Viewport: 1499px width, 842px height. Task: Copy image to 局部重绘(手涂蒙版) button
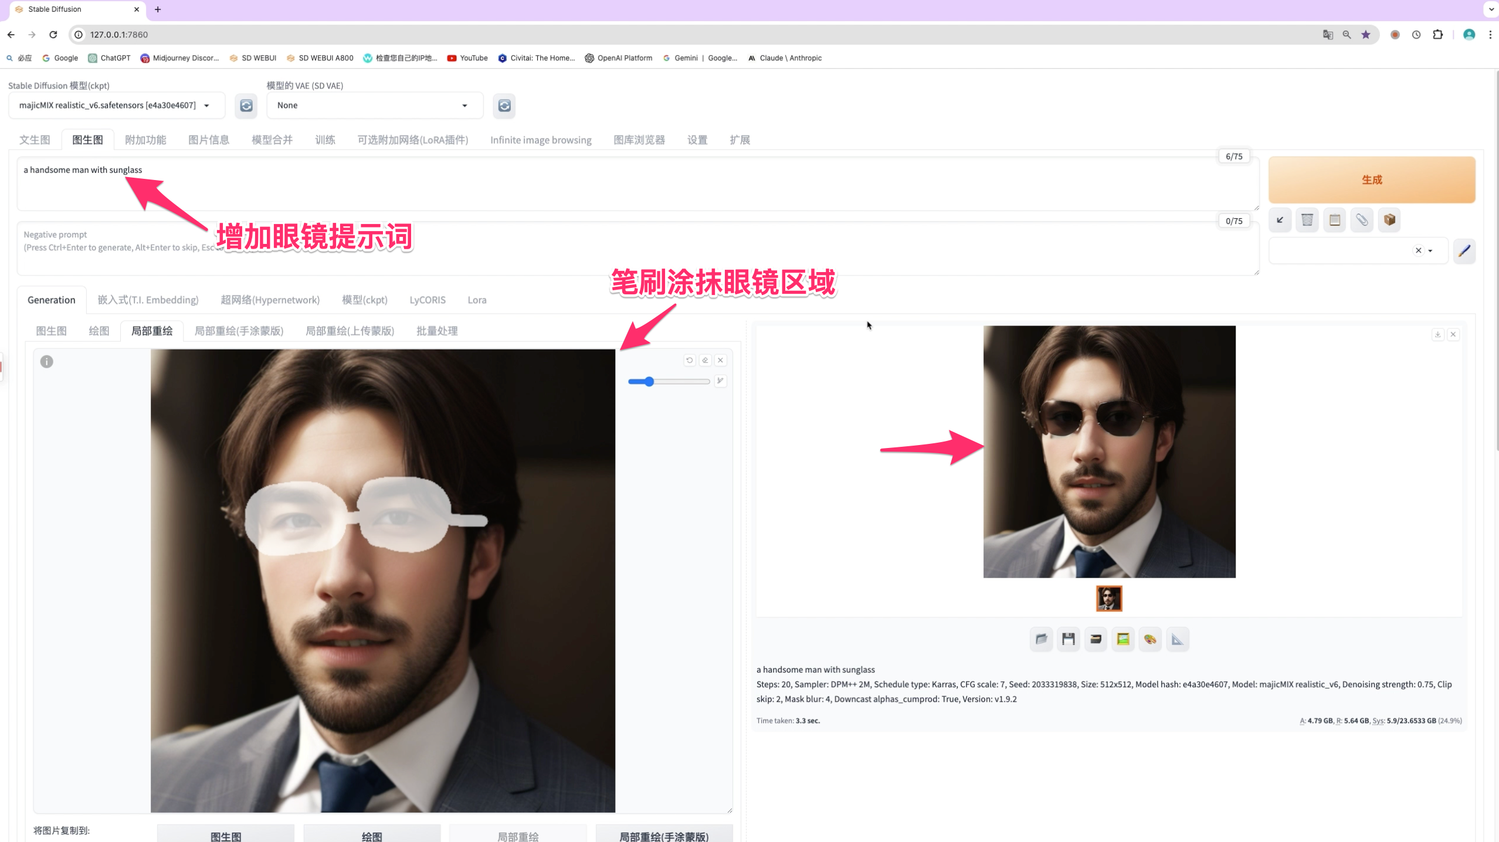pos(664,833)
